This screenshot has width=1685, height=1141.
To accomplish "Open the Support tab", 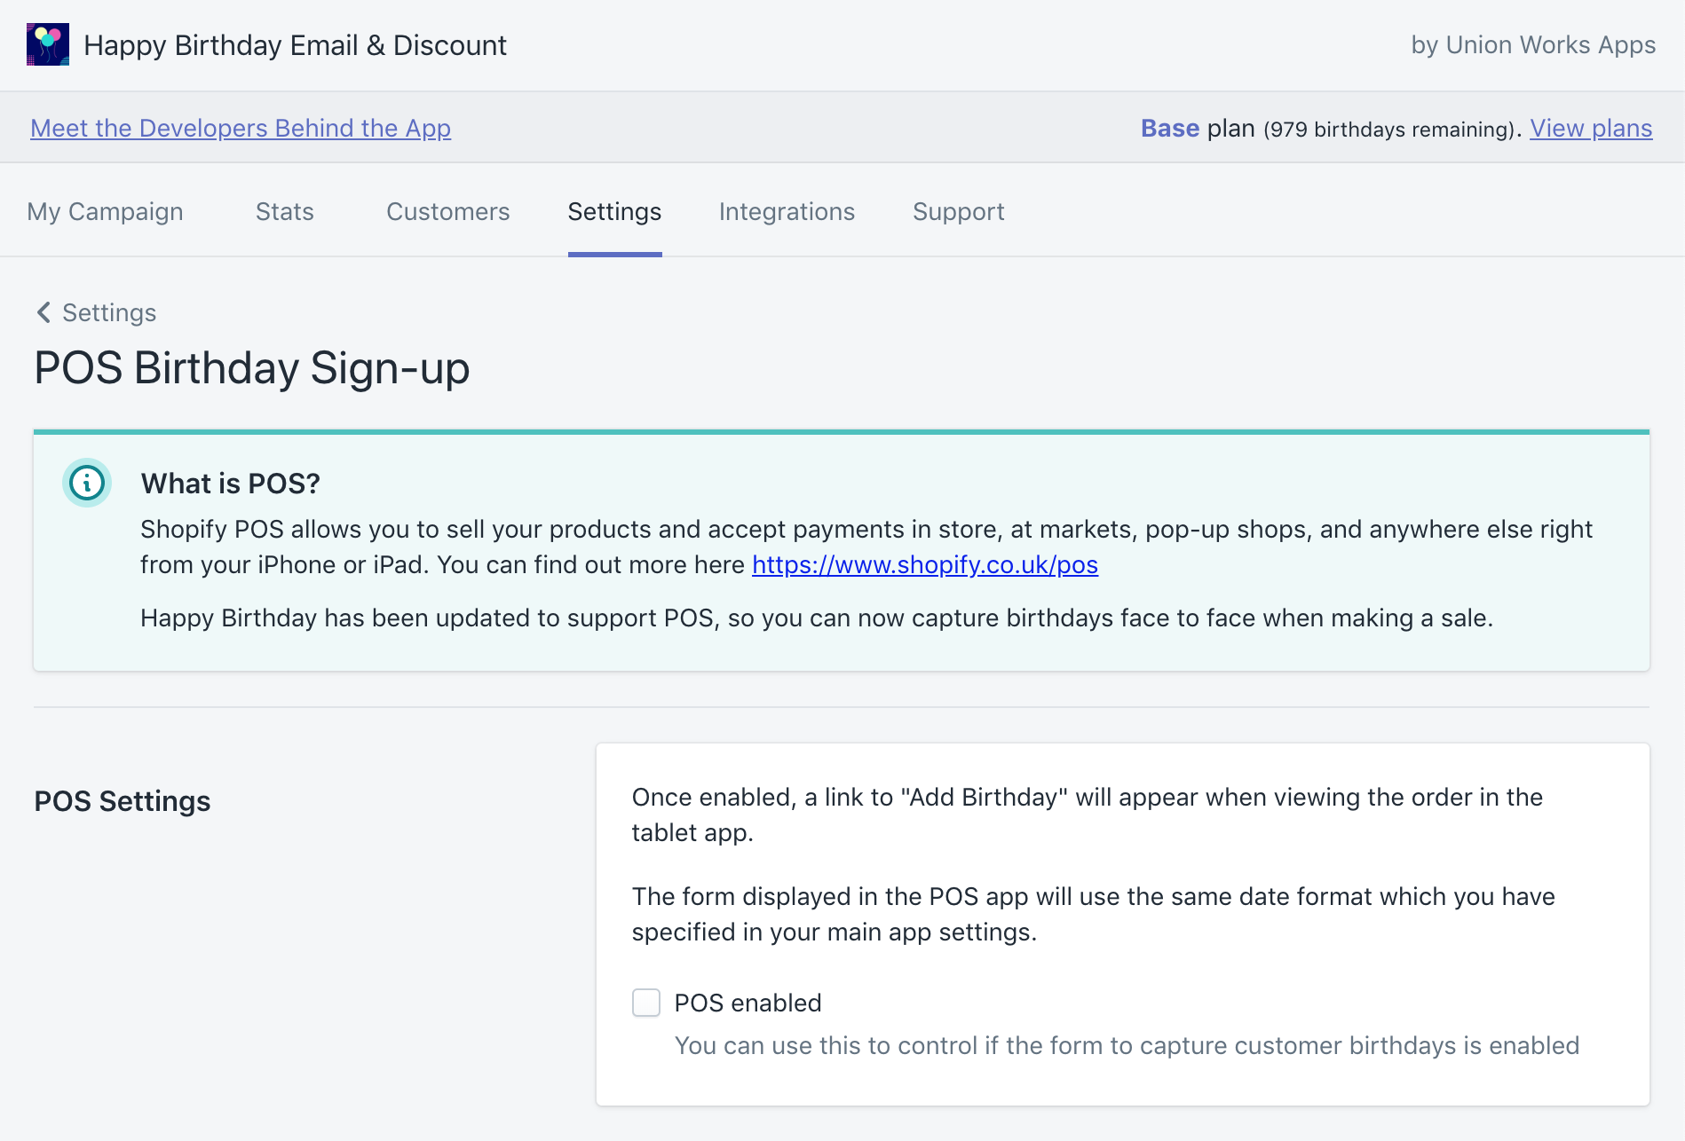I will point(958,212).
